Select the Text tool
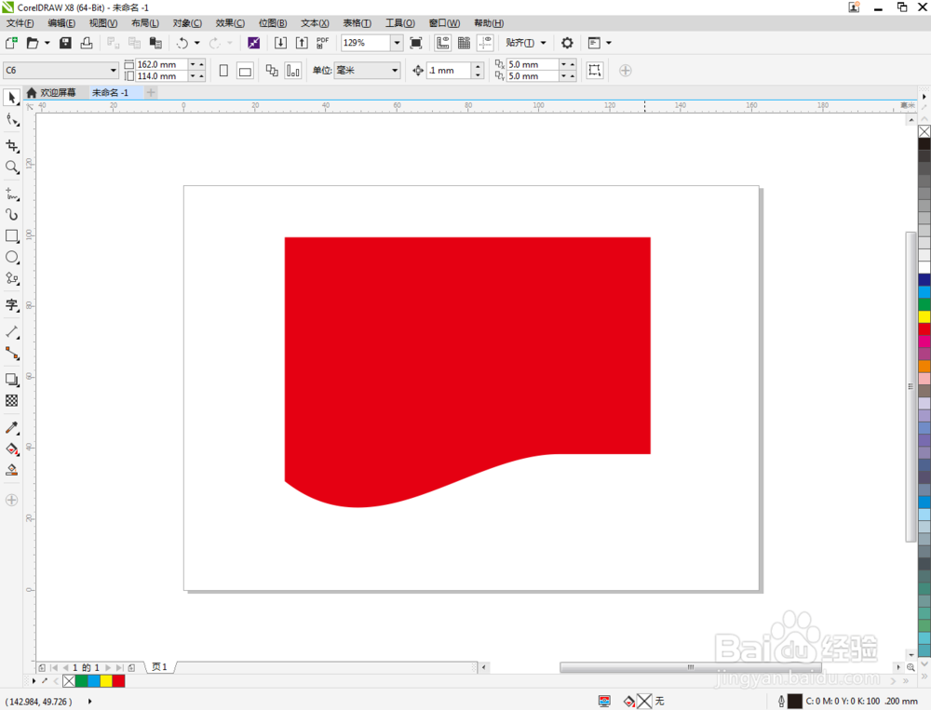This screenshot has width=931, height=710. [x=12, y=305]
